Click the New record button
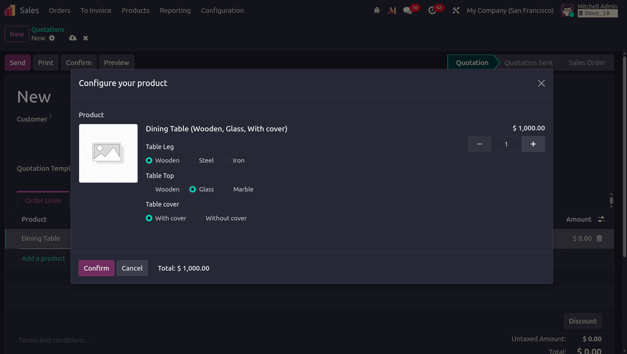The image size is (627, 354). pos(17,34)
